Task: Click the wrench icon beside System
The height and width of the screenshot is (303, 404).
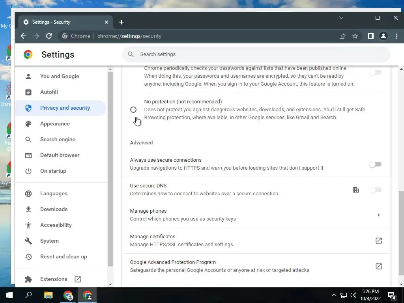Action: pyautogui.click(x=28, y=241)
